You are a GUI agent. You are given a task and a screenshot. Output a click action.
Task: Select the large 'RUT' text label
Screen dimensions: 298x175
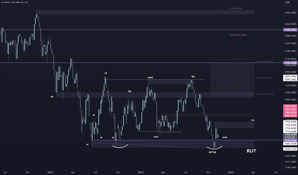[x=251, y=151]
